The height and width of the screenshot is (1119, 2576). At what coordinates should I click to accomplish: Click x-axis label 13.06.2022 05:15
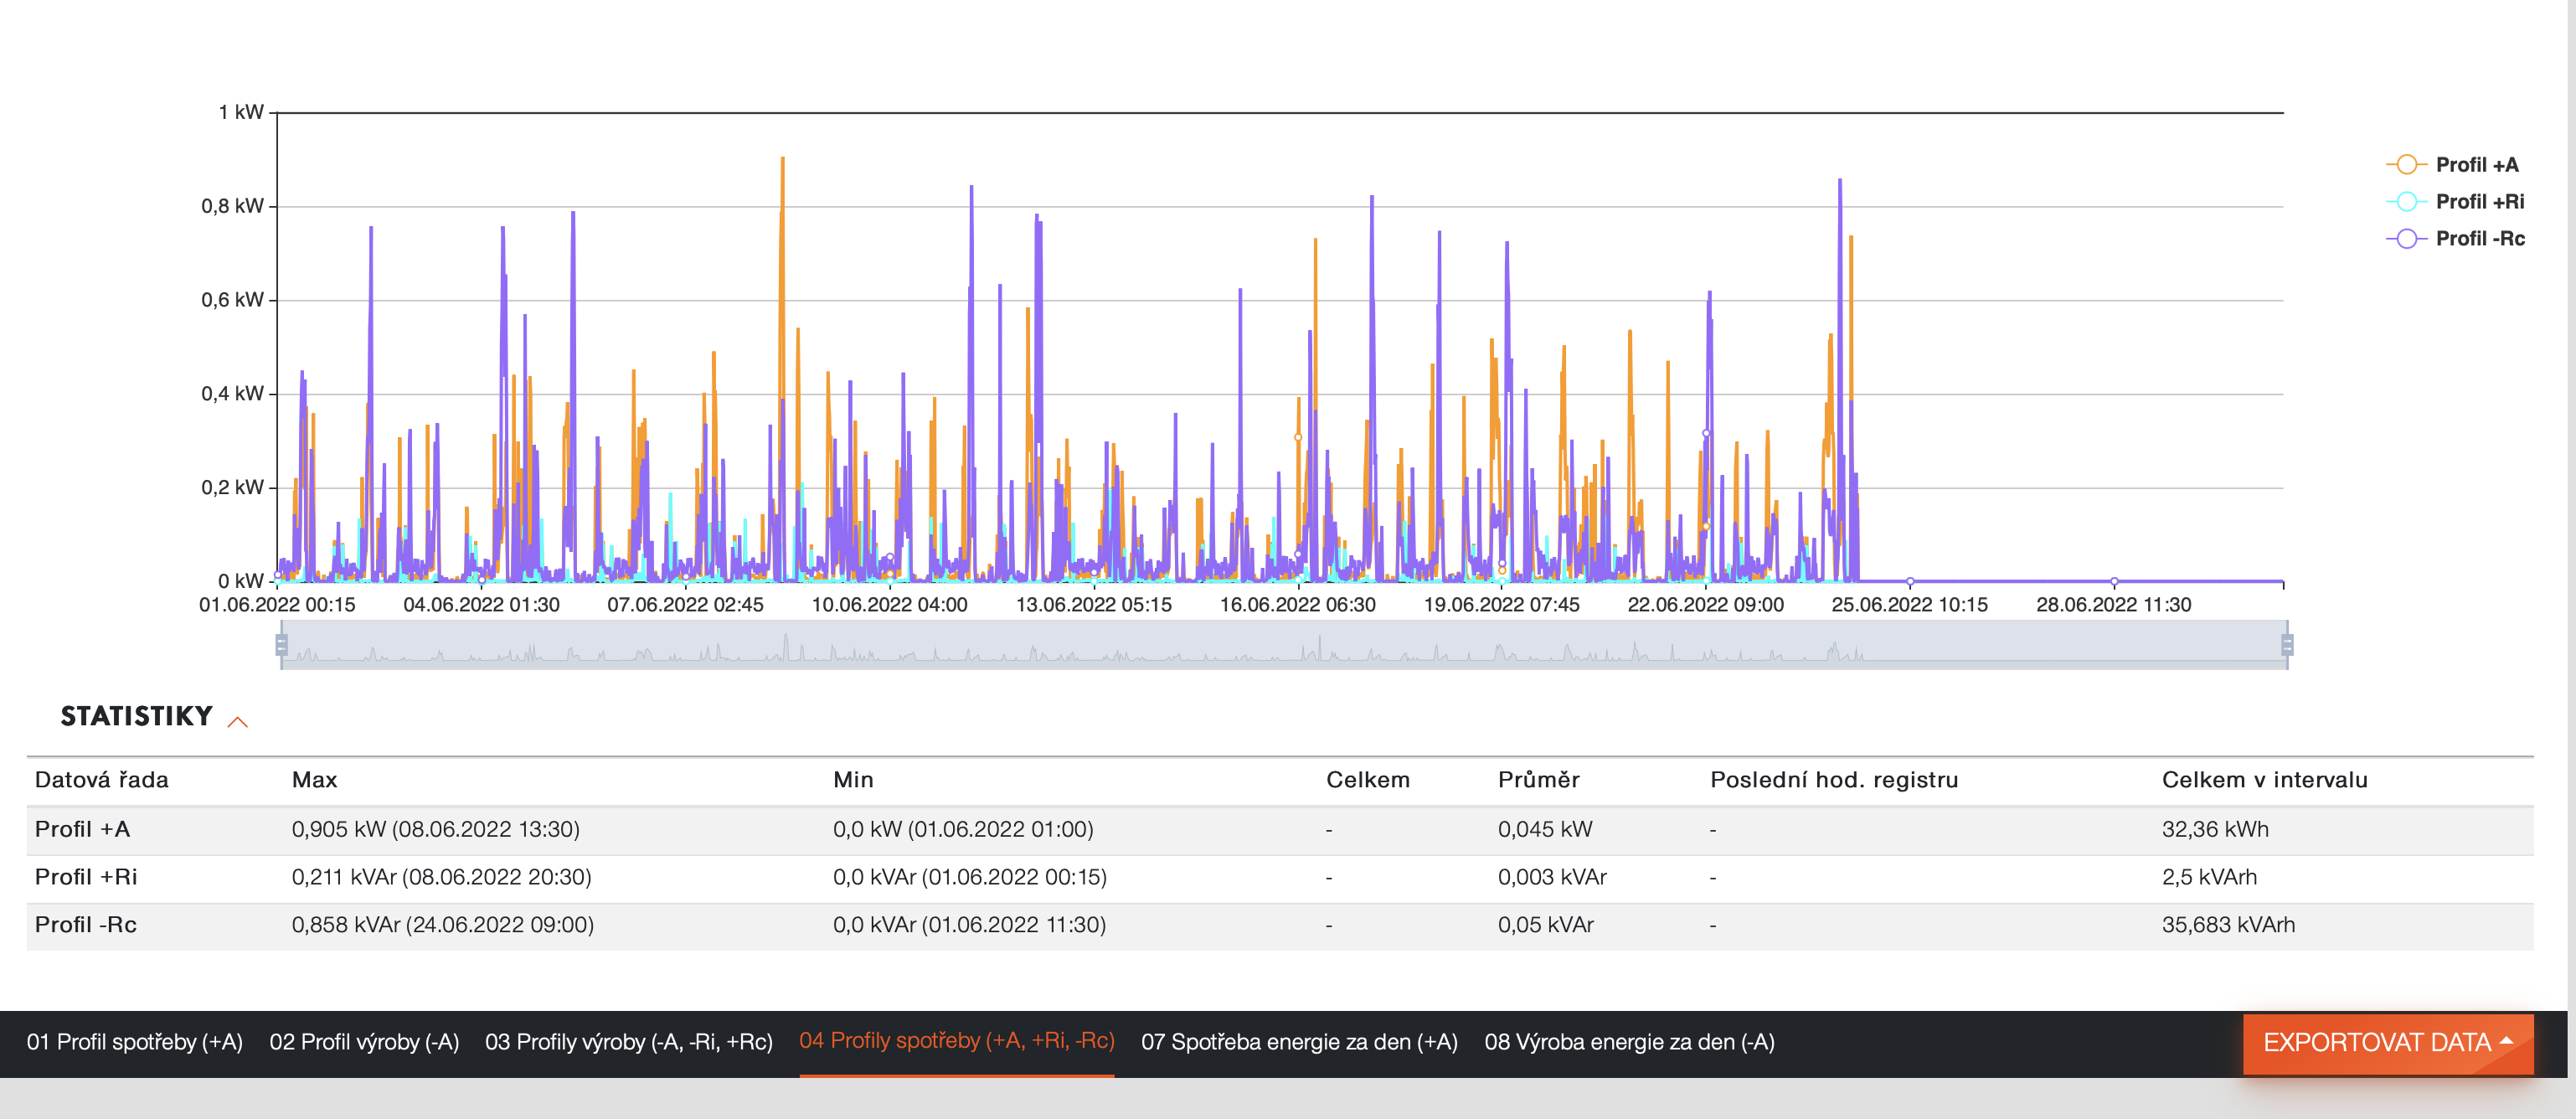point(1093,605)
